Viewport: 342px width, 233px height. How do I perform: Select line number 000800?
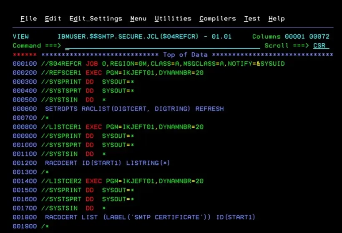tap(25, 127)
